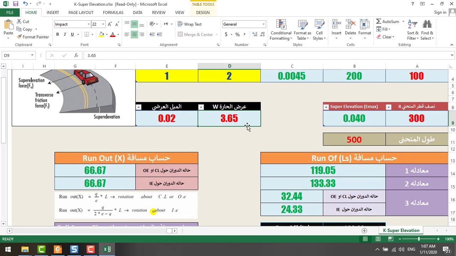Expand the Name Box dropdown arrow
The height and width of the screenshot is (256, 456).
pos(32,55)
